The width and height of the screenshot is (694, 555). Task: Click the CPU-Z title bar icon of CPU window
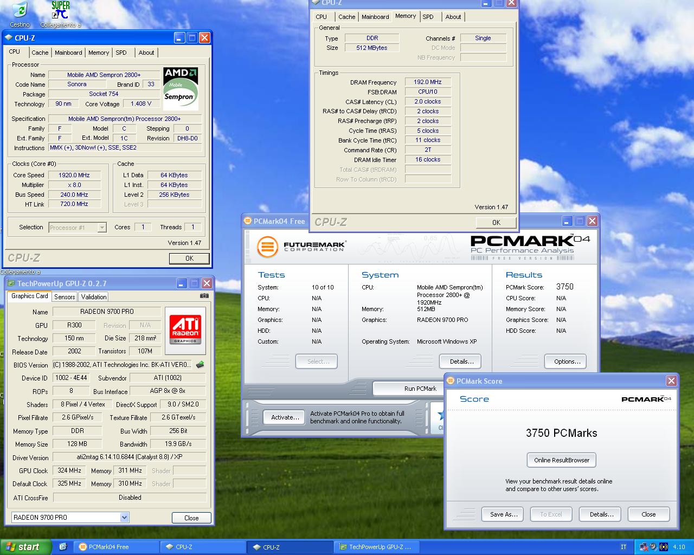coord(9,38)
